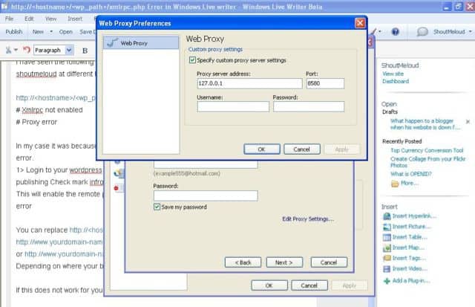Click the cut scissors icon
Viewport: 475px width, 307px height.
(8, 50)
